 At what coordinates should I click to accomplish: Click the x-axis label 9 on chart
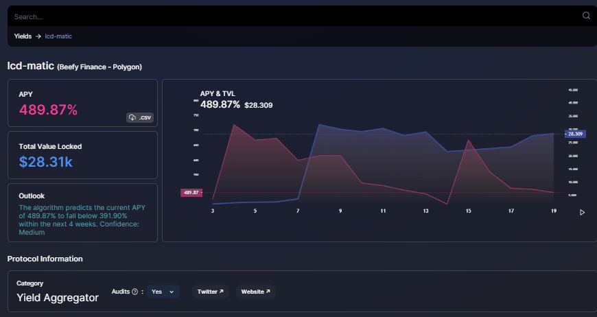(340, 211)
